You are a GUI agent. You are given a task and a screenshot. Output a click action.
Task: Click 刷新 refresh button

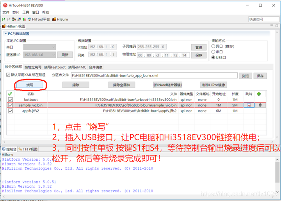pyautogui.click(x=65, y=55)
